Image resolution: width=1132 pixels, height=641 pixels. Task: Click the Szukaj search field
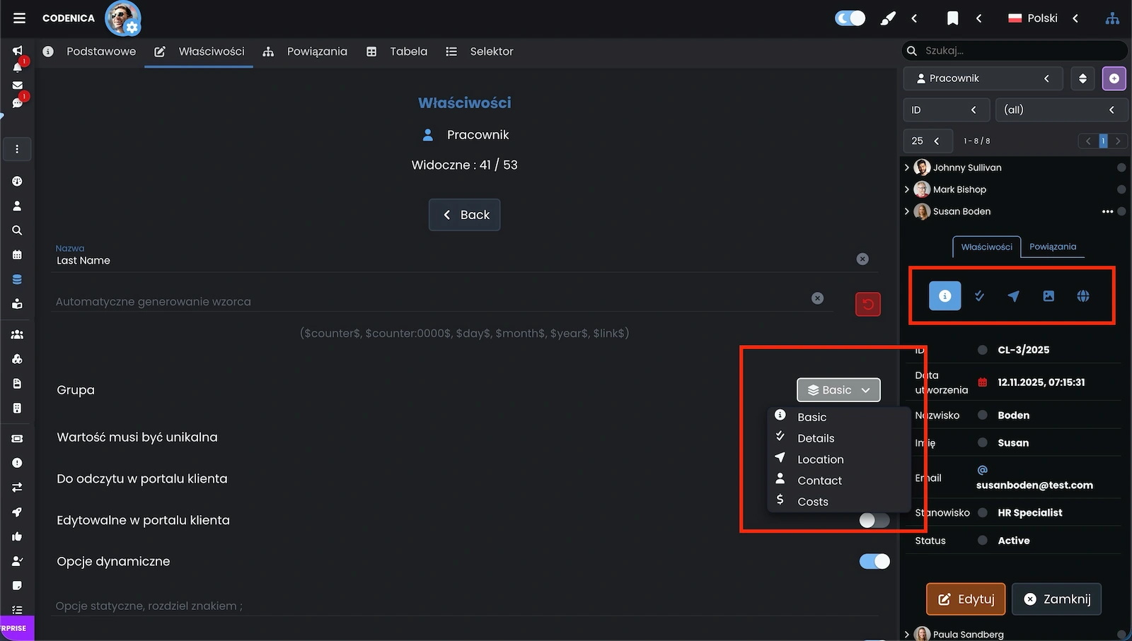pyautogui.click(x=1019, y=51)
